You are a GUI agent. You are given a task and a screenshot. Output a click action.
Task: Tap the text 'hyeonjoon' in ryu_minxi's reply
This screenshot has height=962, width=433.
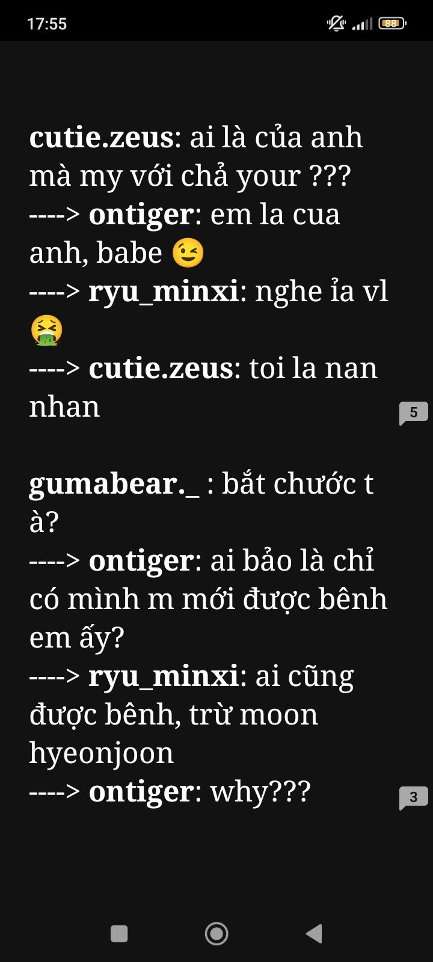(x=102, y=754)
